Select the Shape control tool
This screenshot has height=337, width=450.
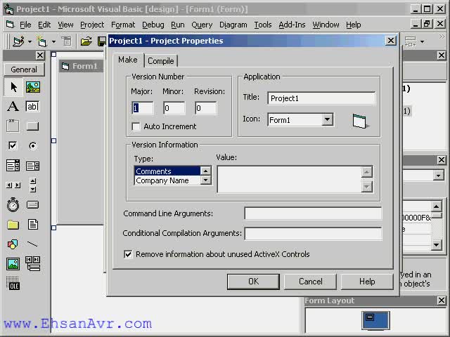13,244
